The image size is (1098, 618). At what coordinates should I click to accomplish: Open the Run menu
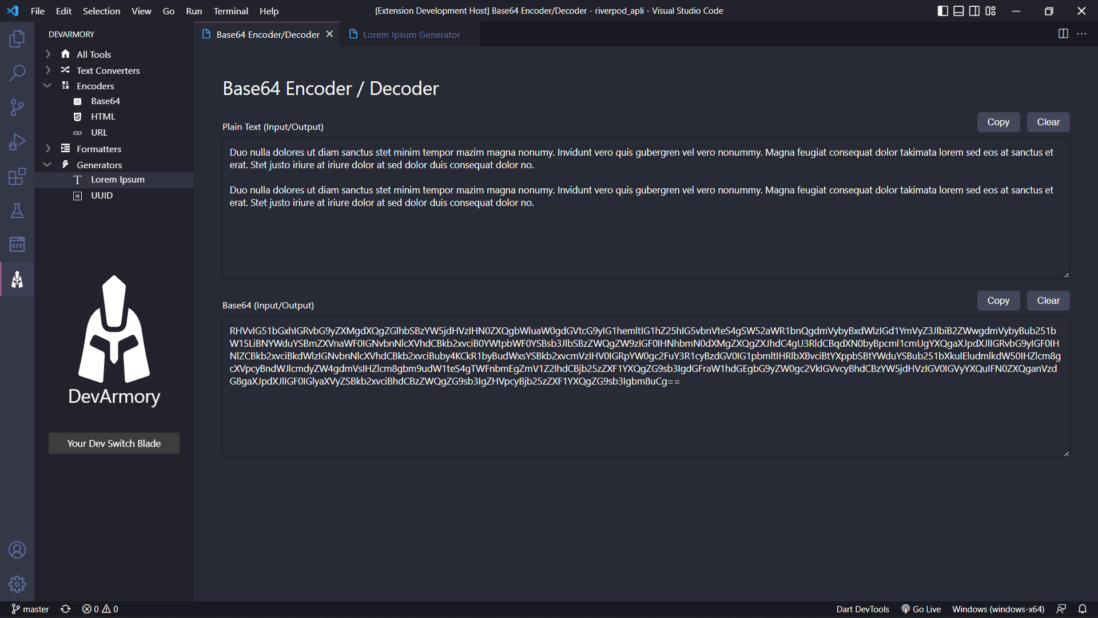point(194,11)
